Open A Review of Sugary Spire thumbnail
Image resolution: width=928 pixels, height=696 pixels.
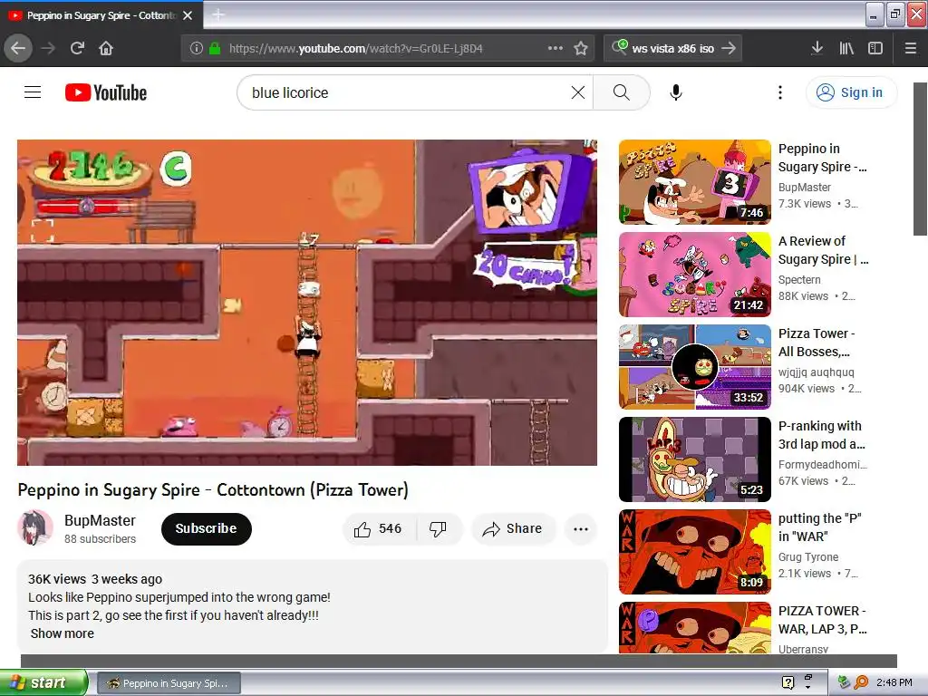[695, 274]
